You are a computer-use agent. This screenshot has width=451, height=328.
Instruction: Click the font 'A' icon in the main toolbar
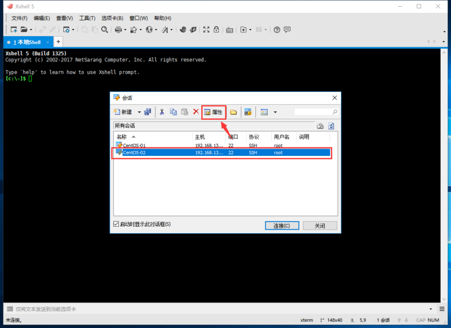(x=165, y=30)
